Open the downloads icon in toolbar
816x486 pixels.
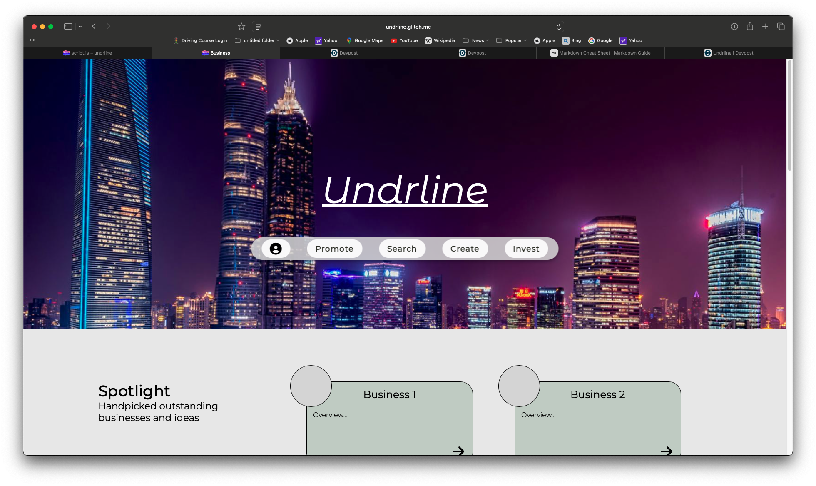(734, 27)
